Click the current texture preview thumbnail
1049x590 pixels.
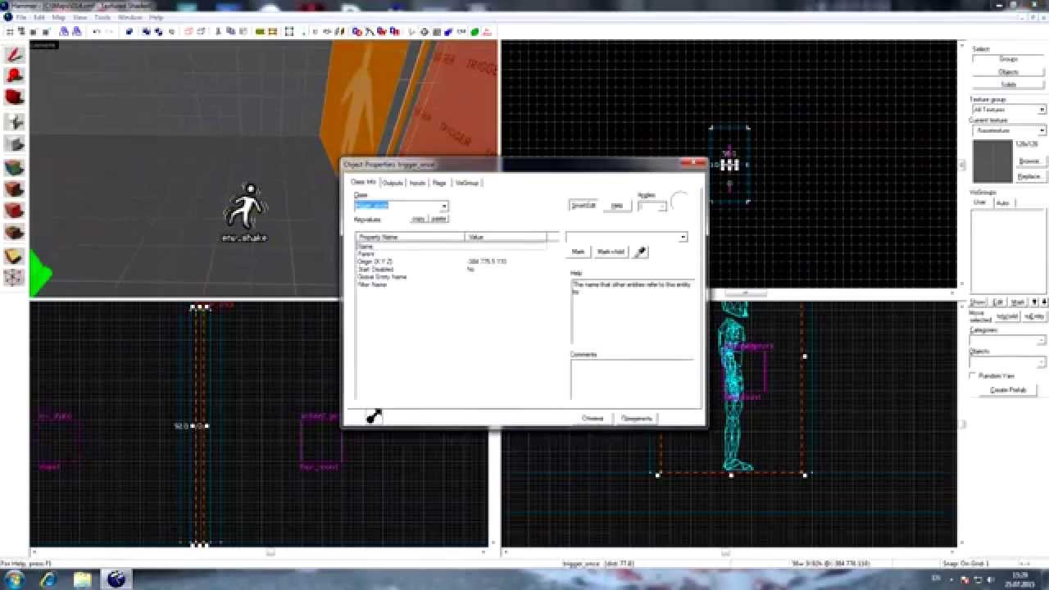point(993,161)
